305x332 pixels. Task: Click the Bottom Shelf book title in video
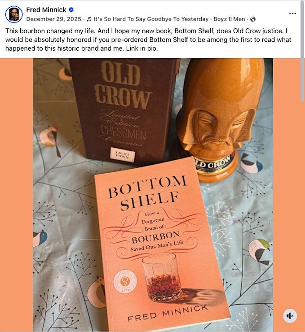pos(147,192)
